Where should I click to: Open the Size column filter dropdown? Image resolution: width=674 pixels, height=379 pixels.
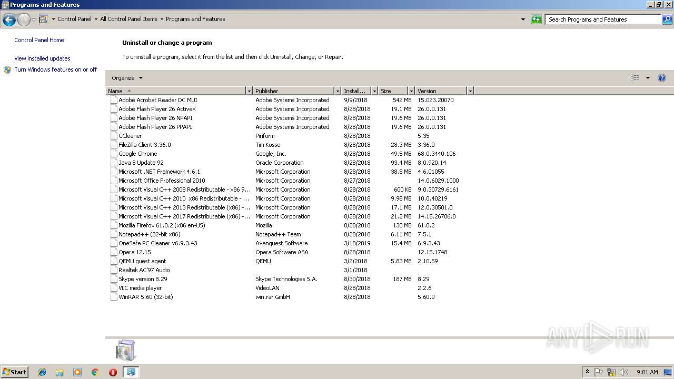pos(411,91)
